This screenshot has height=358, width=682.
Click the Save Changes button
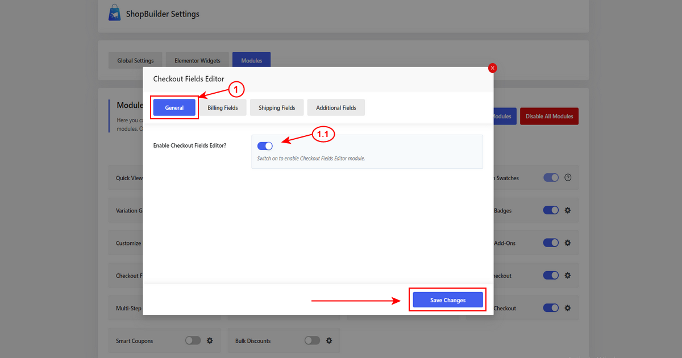[448, 300]
